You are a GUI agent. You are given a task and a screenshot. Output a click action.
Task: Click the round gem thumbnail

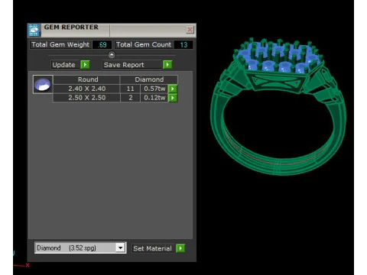tap(43, 84)
